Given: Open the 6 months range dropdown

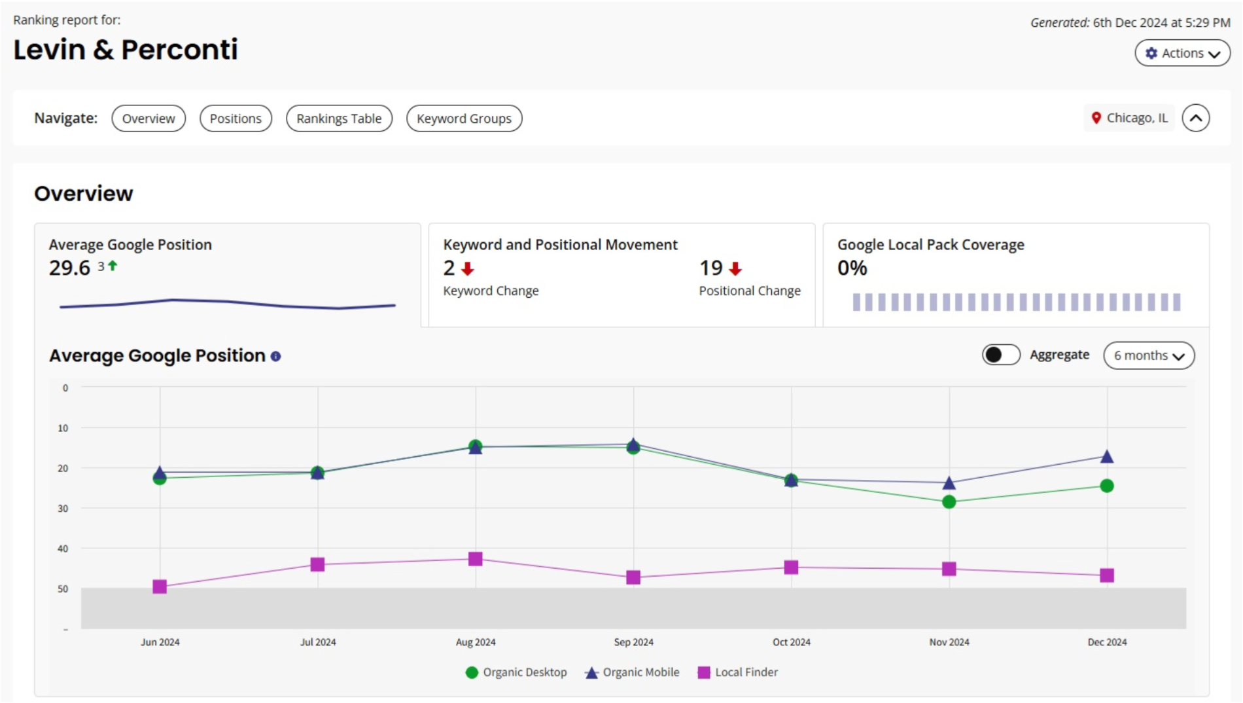Looking at the screenshot, I should tap(1149, 355).
